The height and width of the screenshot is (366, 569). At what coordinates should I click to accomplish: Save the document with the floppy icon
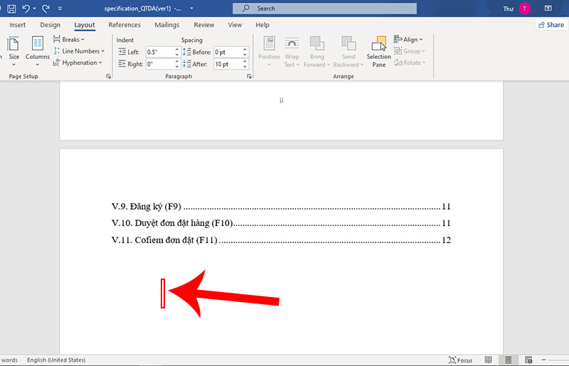[11, 9]
